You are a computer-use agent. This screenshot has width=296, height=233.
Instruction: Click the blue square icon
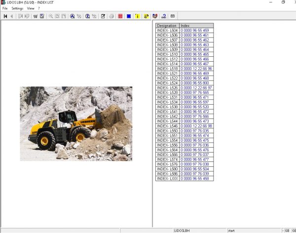click(129, 16)
